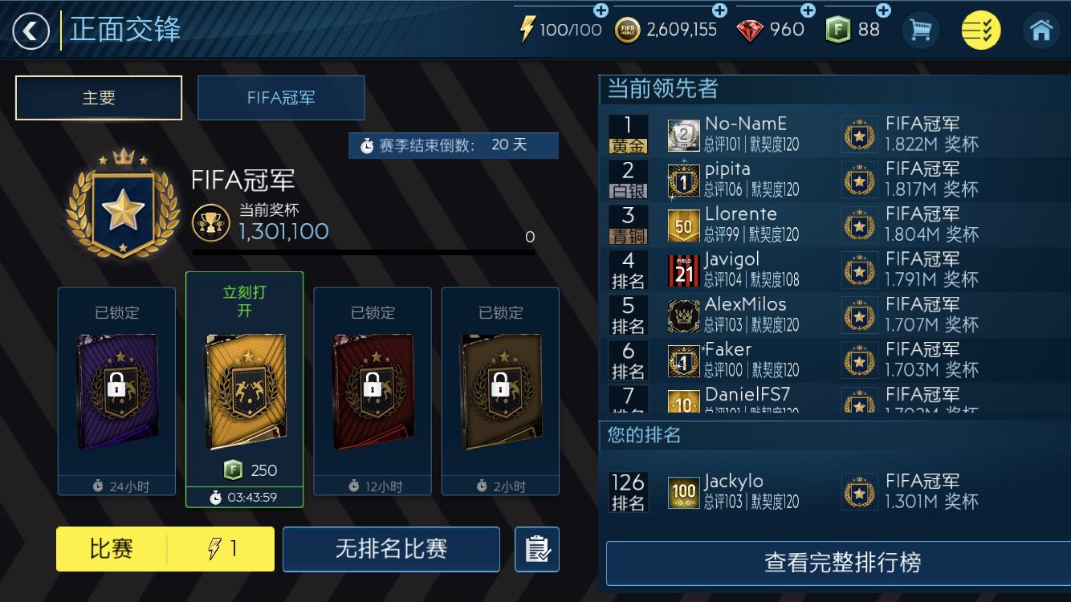Viewport: 1071px width, 602px height.
Task: Select the locked purple 24小时 pack
Action: [x=116, y=392]
